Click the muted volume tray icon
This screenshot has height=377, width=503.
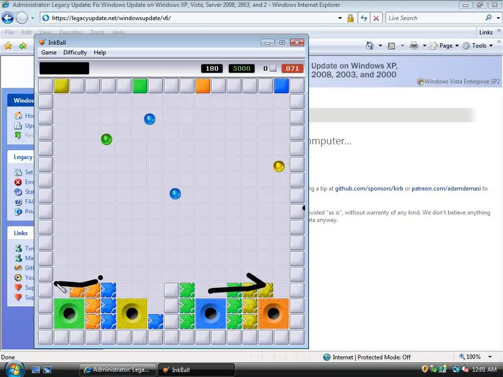(x=465, y=369)
